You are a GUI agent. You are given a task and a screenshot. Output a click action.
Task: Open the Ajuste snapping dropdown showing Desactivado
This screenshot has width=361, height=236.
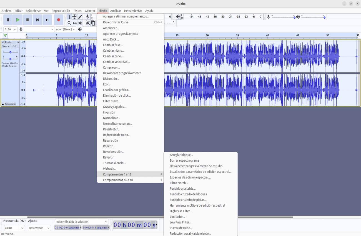tap(39, 228)
